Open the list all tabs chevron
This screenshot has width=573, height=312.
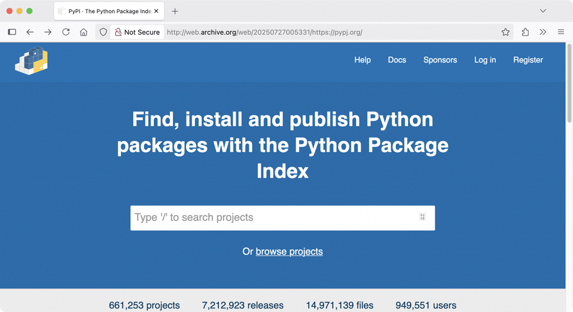click(543, 11)
